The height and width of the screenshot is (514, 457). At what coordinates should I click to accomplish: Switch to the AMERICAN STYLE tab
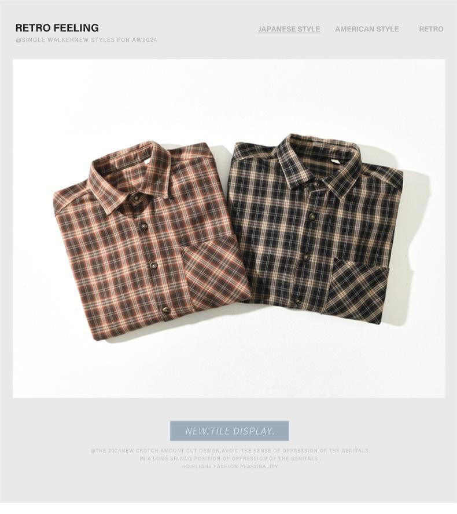[x=367, y=29]
